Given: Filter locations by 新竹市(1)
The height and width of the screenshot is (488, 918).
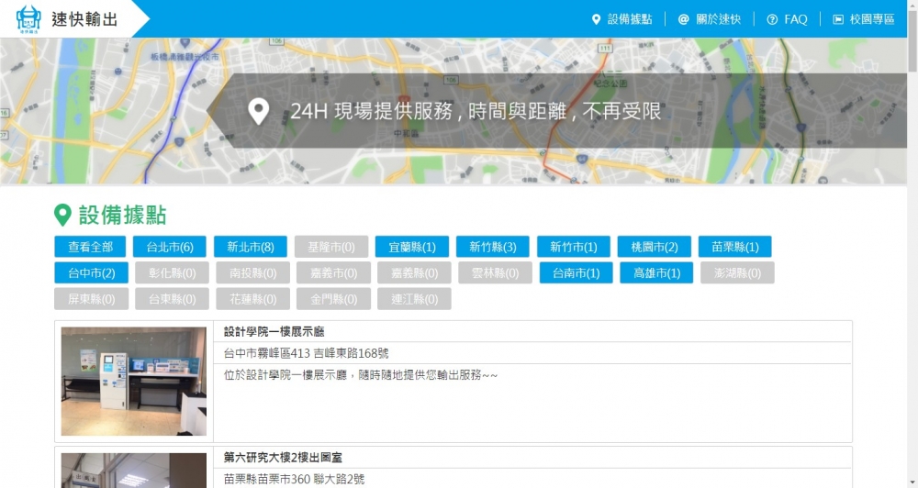Looking at the screenshot, I should 574,247.
